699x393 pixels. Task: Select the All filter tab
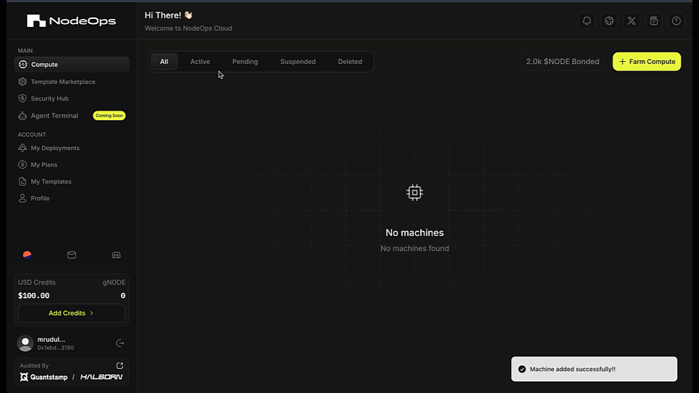click(x=164, y=61)
